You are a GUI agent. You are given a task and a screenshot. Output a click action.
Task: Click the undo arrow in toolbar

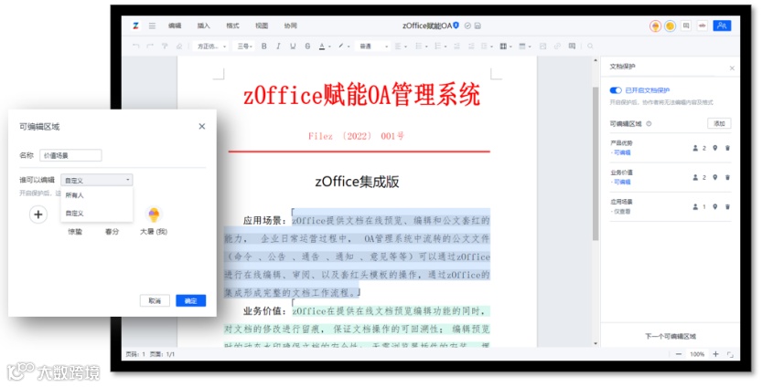tap(135, 46)
